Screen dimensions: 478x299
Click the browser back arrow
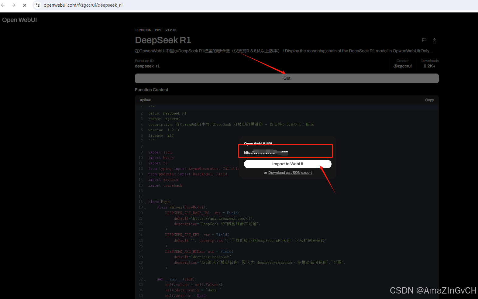point(3,5)
